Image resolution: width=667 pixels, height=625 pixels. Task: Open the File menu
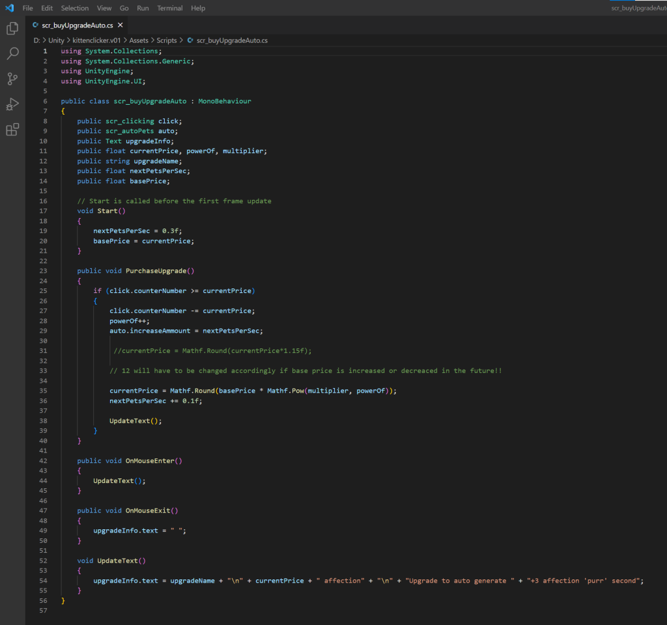pyautogui.click(x=28, y=8)
